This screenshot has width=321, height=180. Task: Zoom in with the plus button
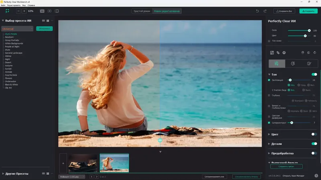[24, 11]
